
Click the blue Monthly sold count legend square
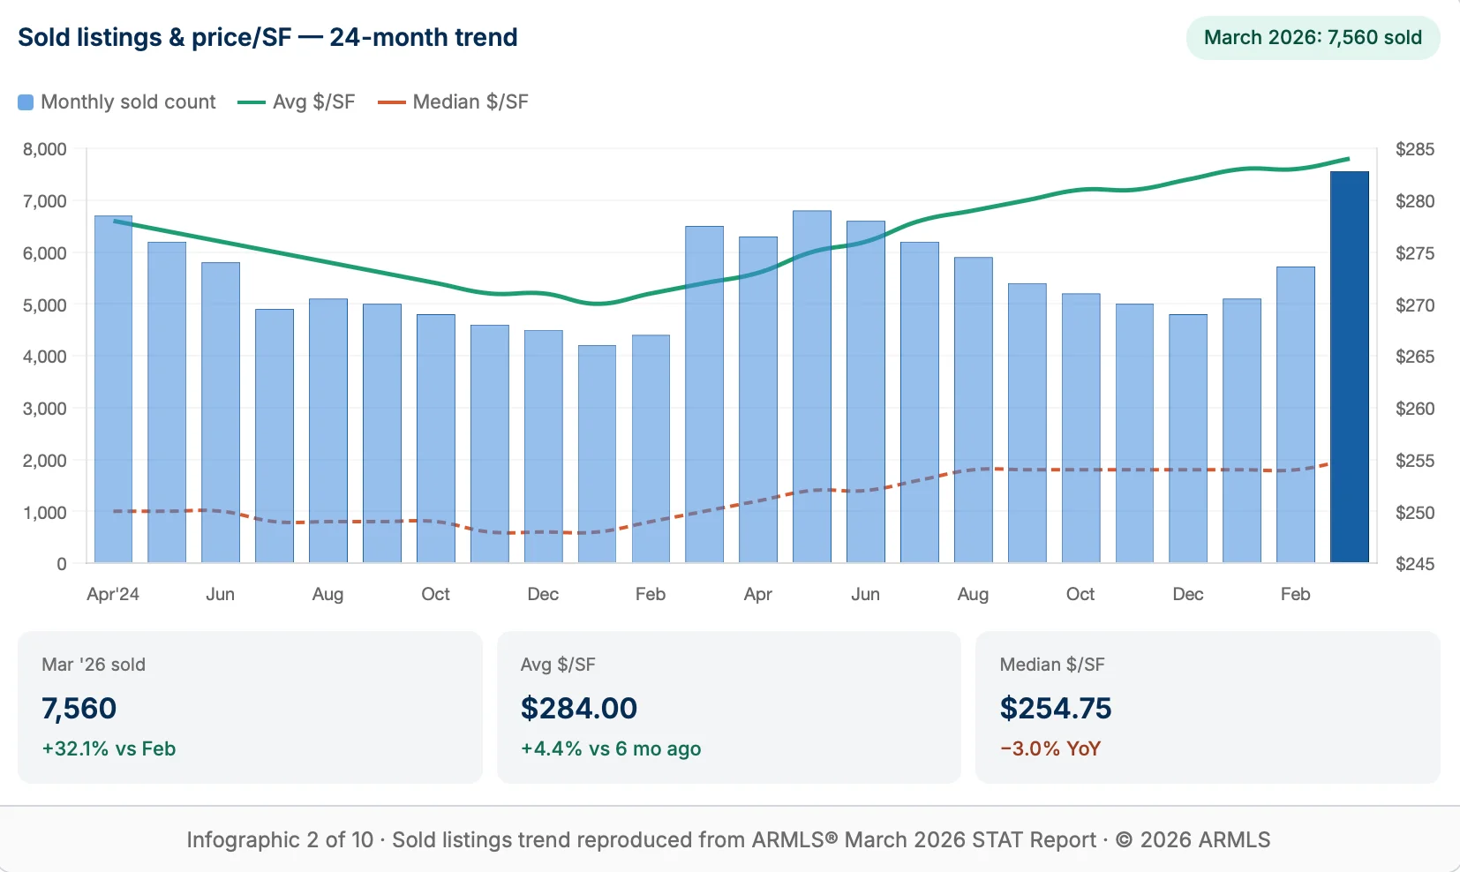[x=26, y=101]
